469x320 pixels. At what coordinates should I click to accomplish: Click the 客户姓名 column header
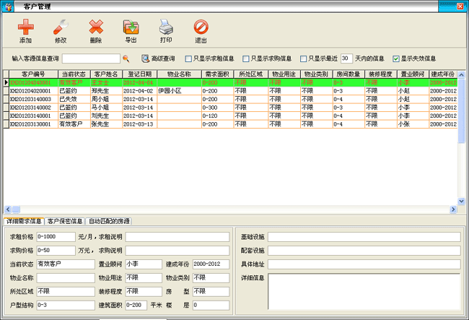pyautogui.click(x=105, y=74)
